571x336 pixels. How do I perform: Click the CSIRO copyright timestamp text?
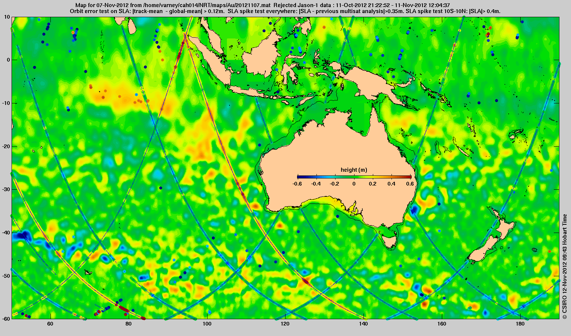point(565,267)
